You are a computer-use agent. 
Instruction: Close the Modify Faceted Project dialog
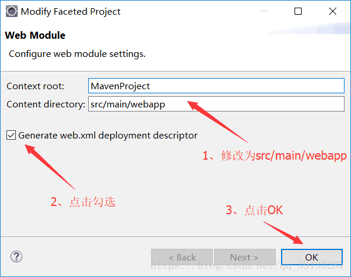(333, 11)
